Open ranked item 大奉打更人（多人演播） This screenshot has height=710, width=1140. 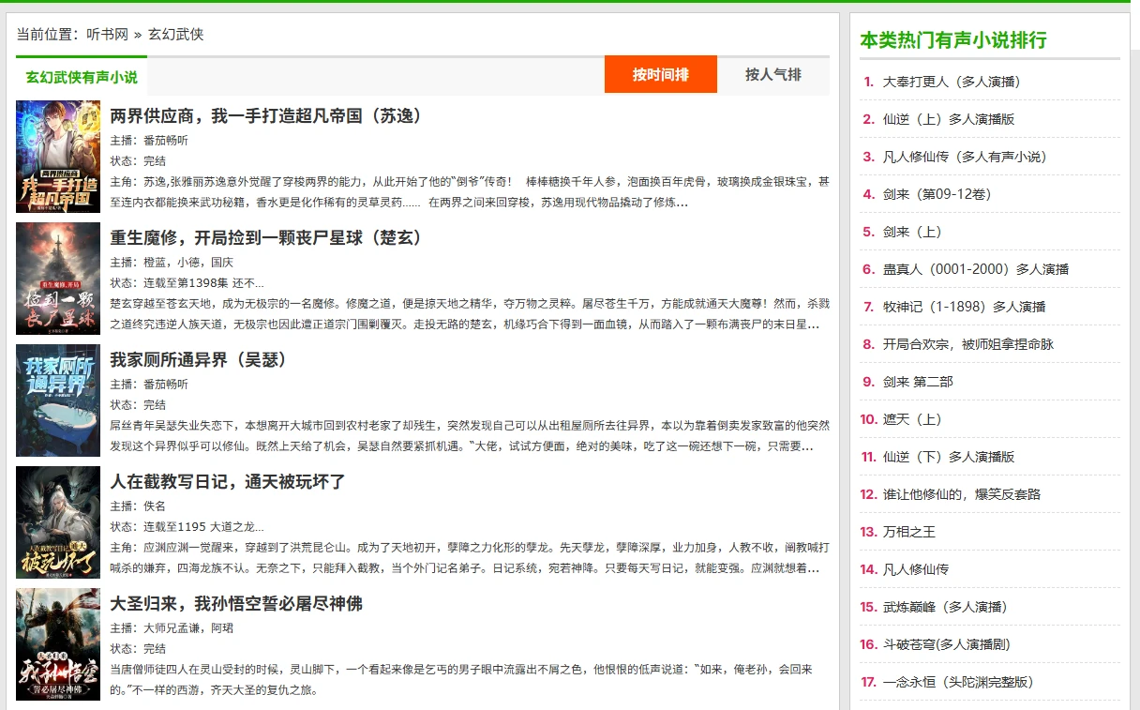[x=952, y=82]
